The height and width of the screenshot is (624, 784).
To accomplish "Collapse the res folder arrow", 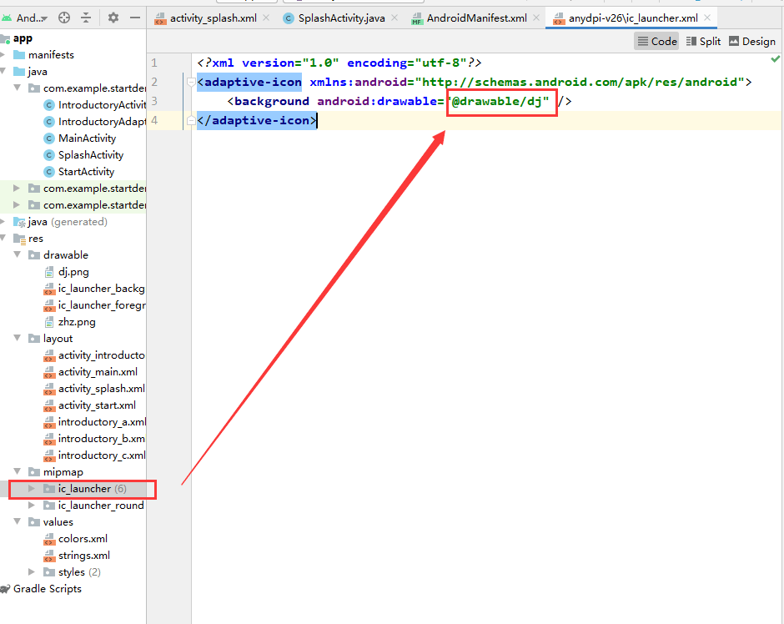I will coord(3,239).
